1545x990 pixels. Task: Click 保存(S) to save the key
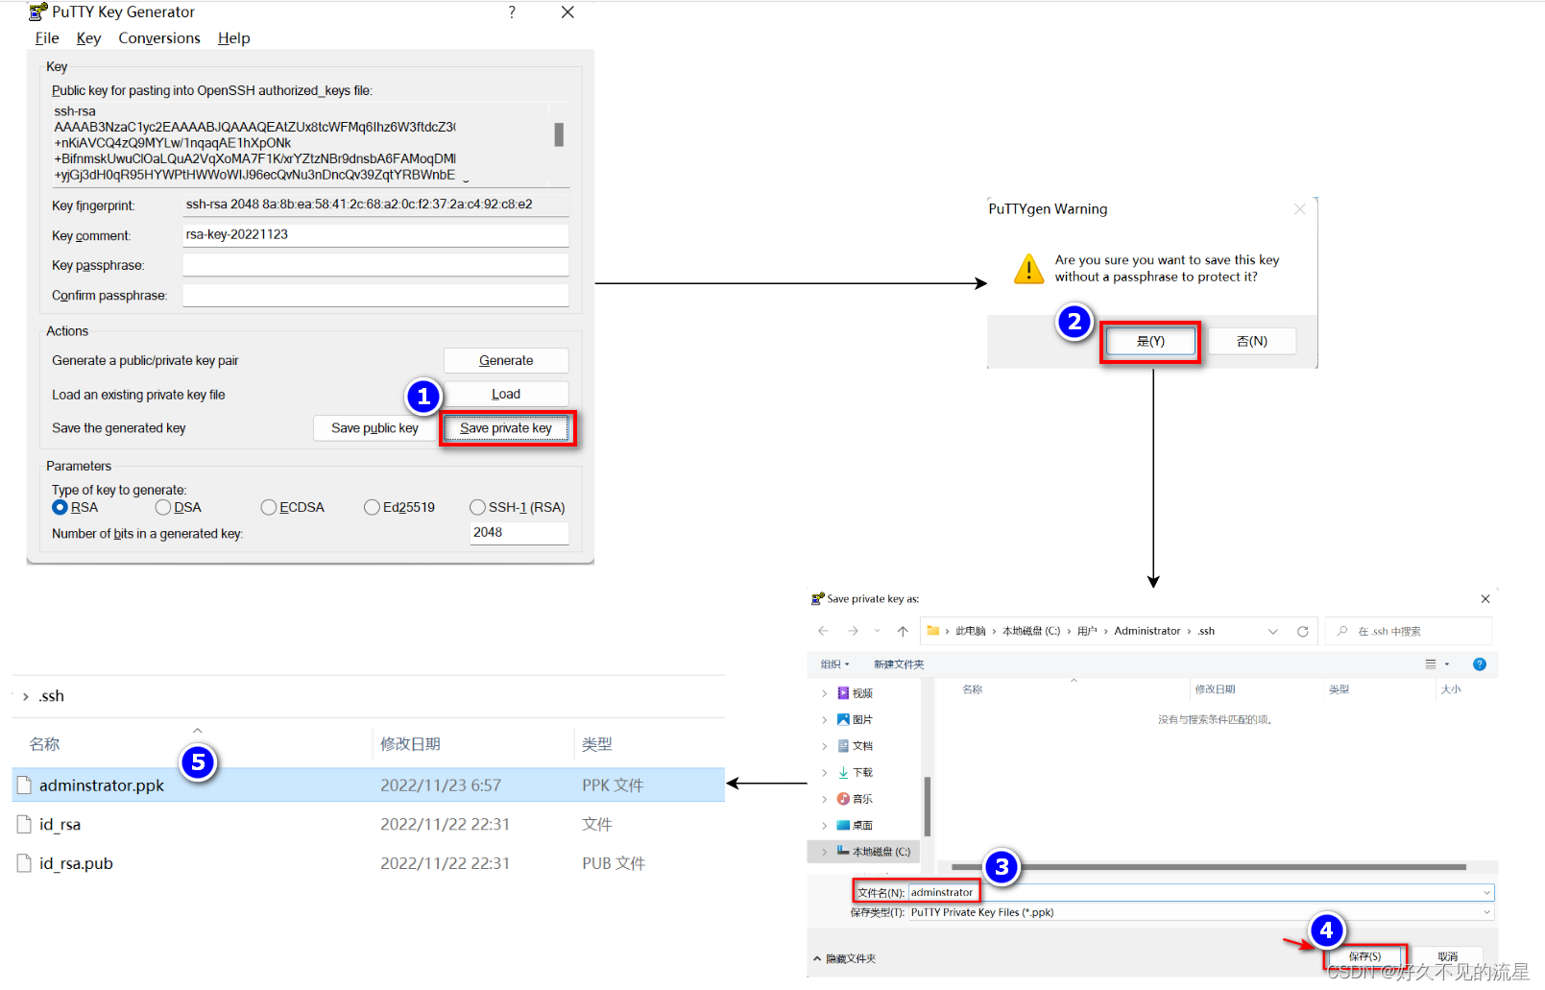[1364, 956]
